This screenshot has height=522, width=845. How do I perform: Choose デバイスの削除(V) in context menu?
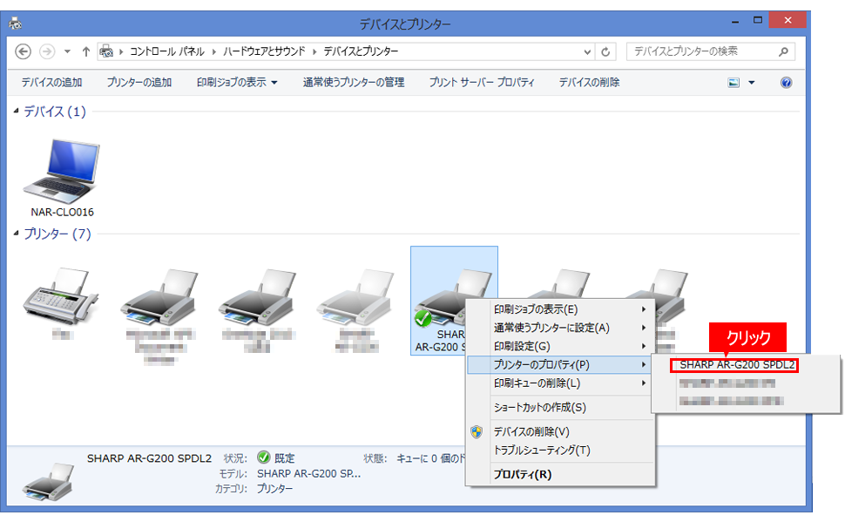pos(531,431)
